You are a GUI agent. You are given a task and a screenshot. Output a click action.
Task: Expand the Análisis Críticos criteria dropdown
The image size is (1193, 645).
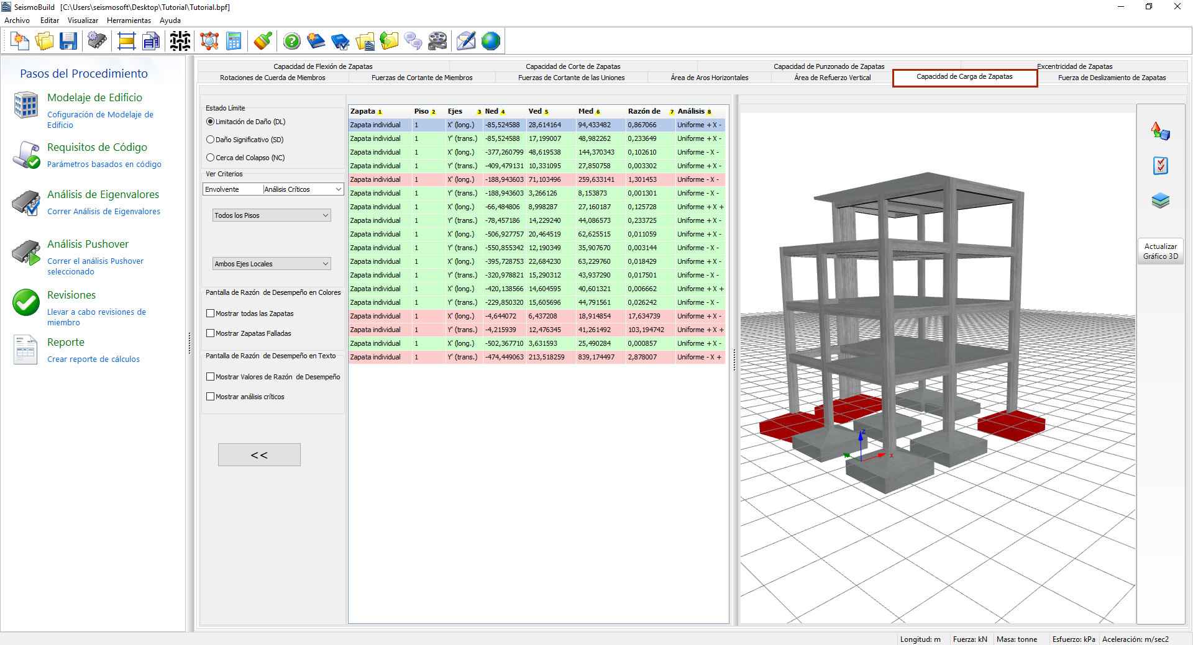pos(303,189)
